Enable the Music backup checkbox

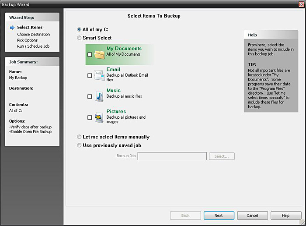pyautogui.click(x=90, y=97)
